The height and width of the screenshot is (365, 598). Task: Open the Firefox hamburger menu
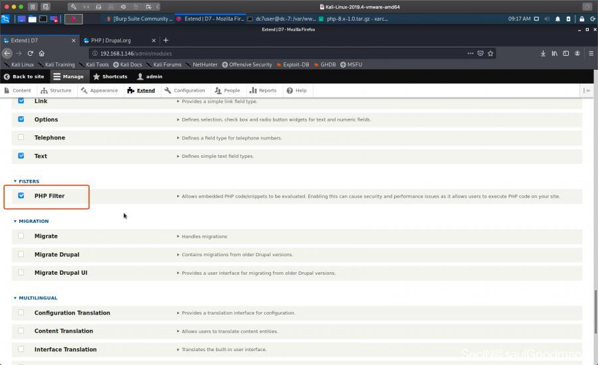tap(589, 53)
